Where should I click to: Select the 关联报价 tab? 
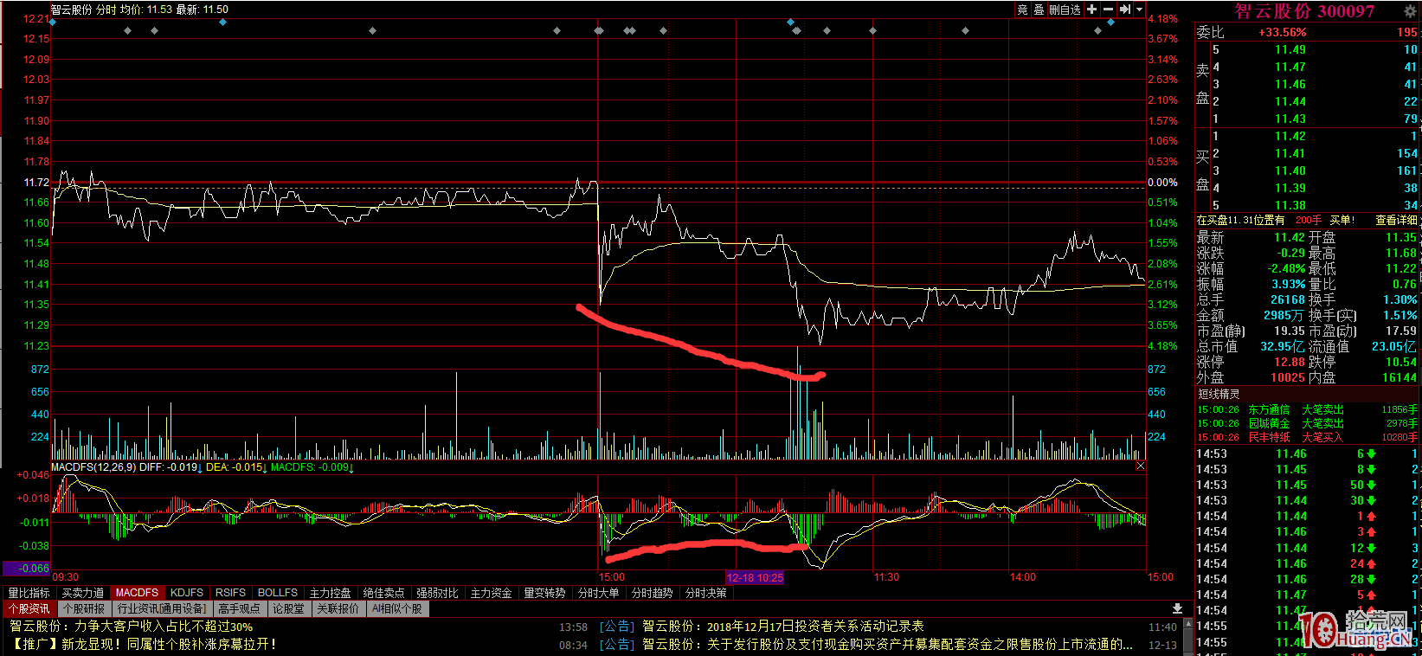(338, 609)
